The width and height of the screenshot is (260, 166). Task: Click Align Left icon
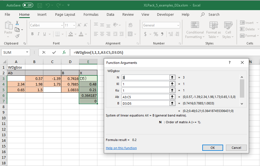tap(96, 34)
